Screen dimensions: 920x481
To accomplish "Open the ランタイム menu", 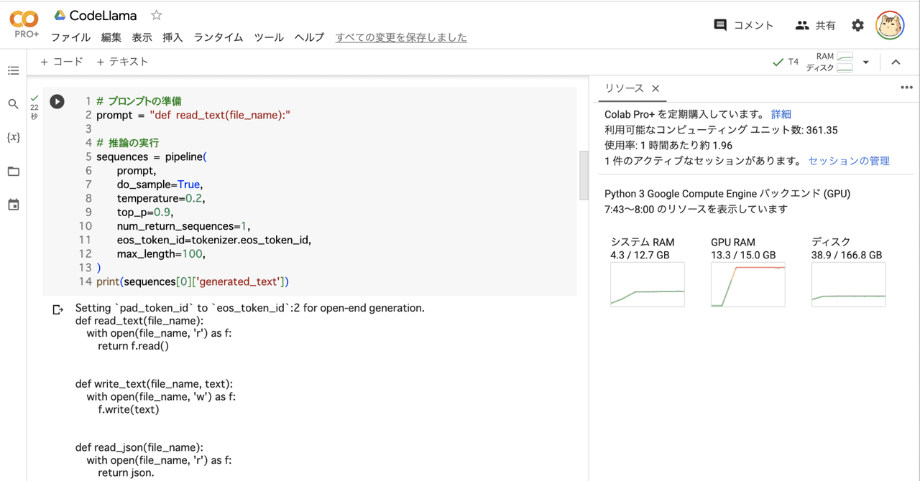I will 218,37.
